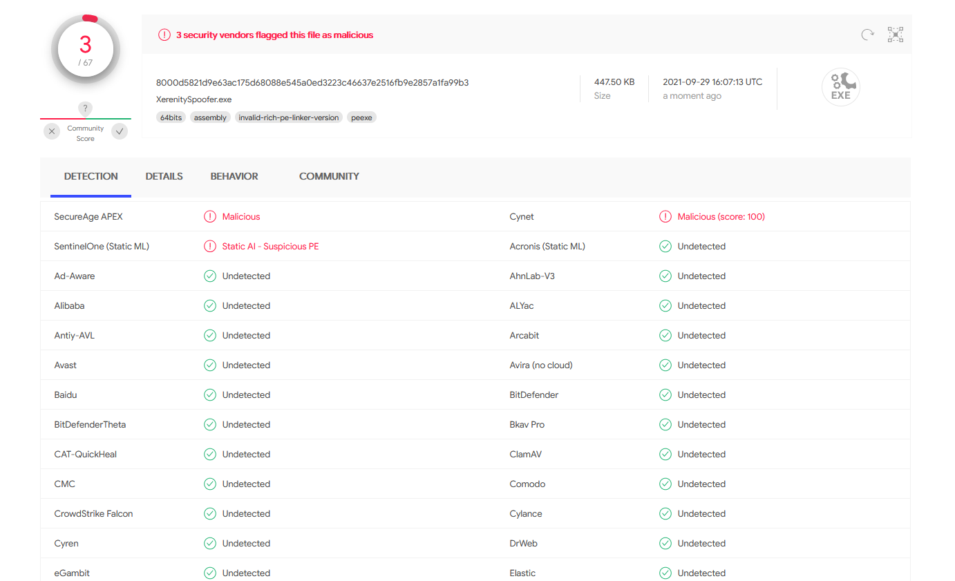The image size is (955, 581).
Task: Select the 64bits tag
Action: click(x=171, y=117)
